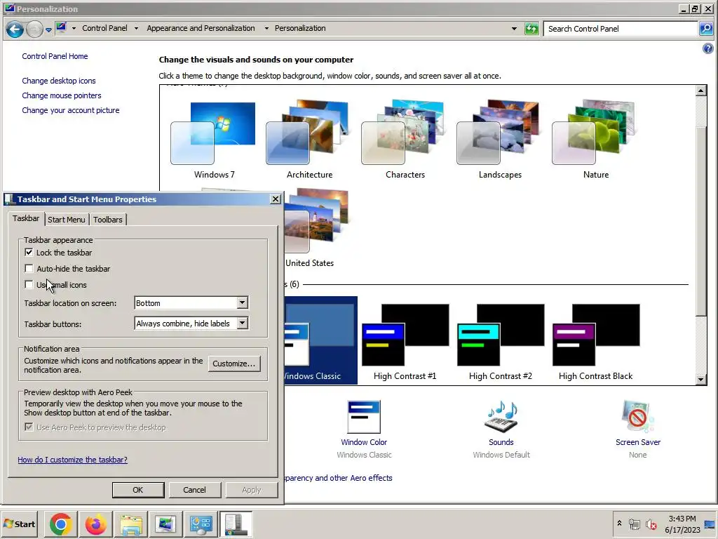Show hidden notification icons
The width and height of the screenshot is (718, 539).
tap(619, 523)
